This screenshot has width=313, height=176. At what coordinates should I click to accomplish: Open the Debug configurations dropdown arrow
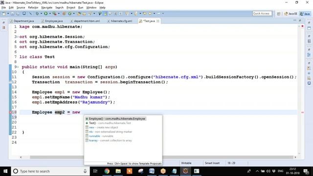click(41, 14)
